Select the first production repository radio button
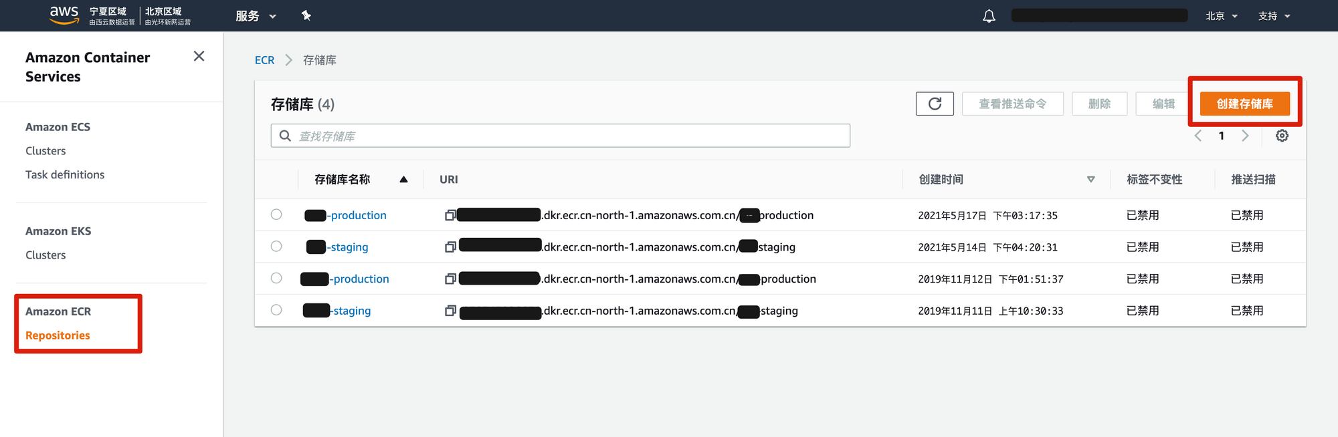1338x437 pixels. [276, 214]
